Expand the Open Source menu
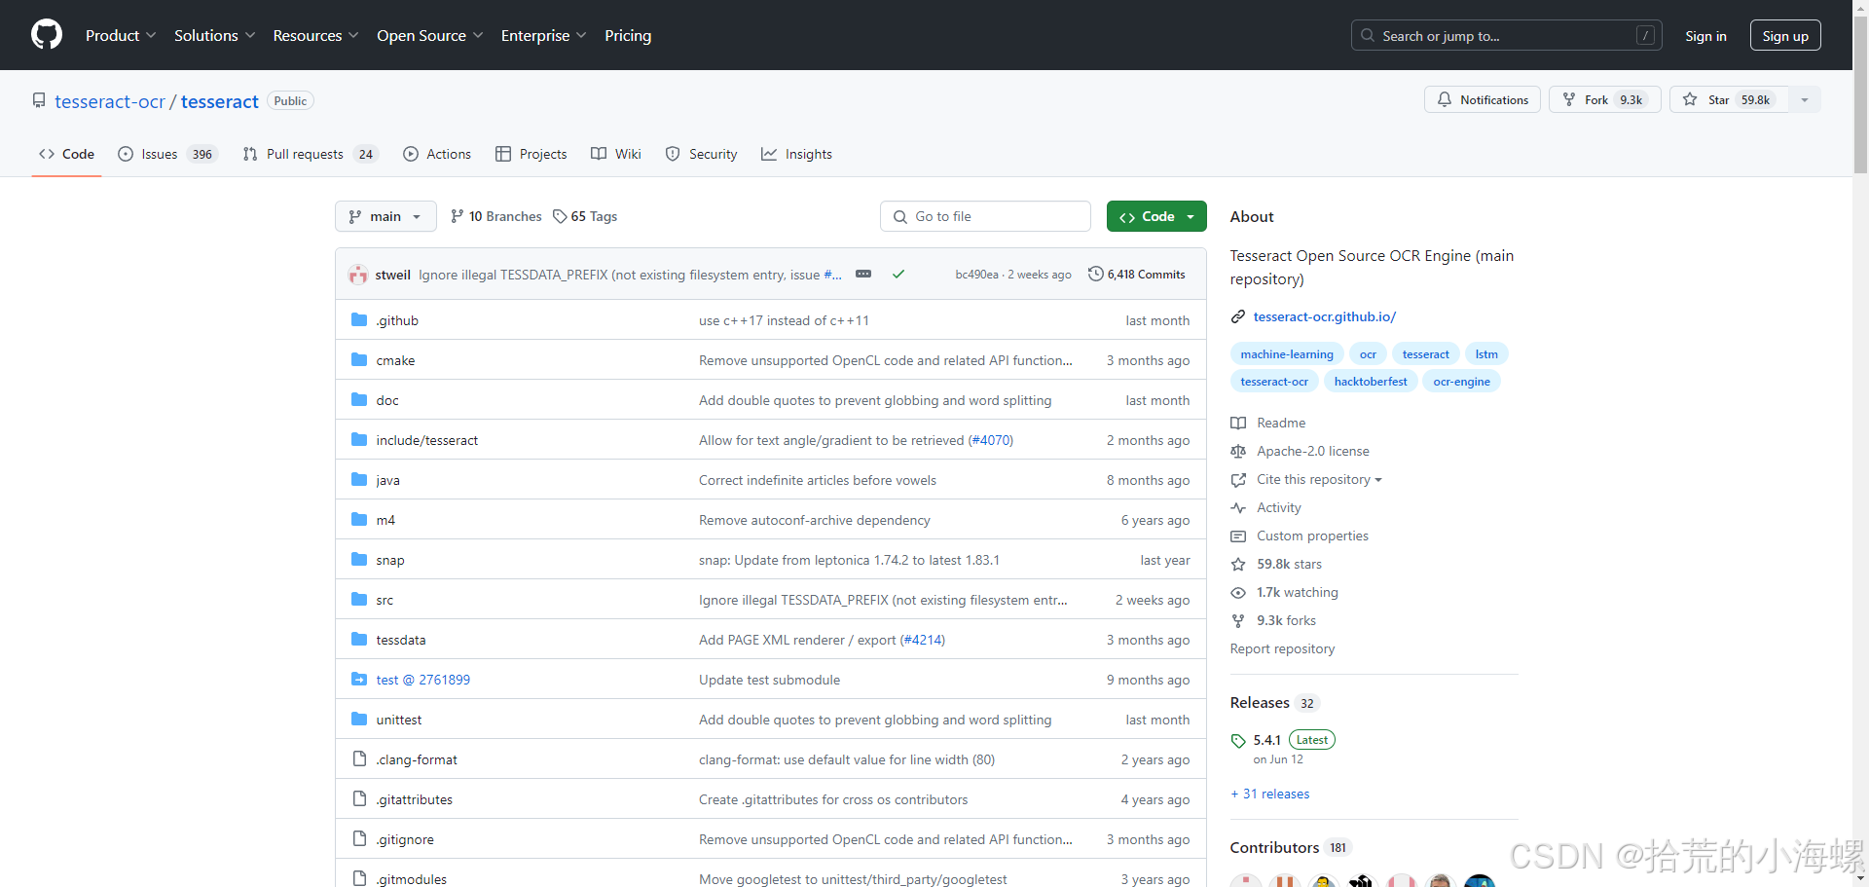 click(429, 35)
